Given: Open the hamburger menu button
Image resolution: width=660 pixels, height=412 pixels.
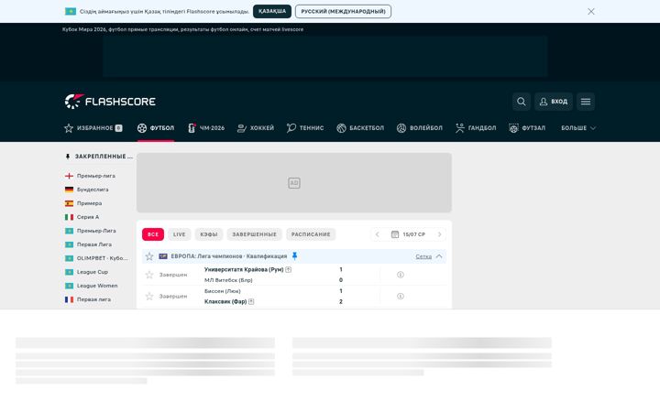Looking at the screenshot, I should tap(586, 102).
